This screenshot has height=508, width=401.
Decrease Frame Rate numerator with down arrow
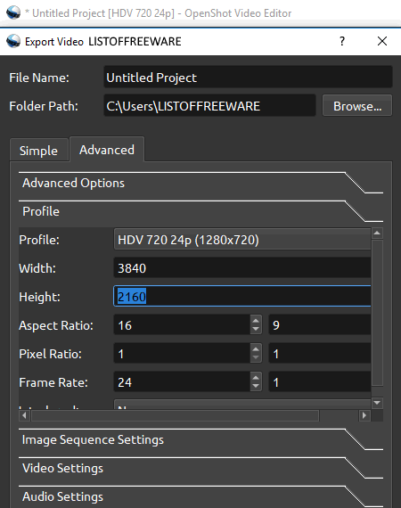tap(256, 387)
